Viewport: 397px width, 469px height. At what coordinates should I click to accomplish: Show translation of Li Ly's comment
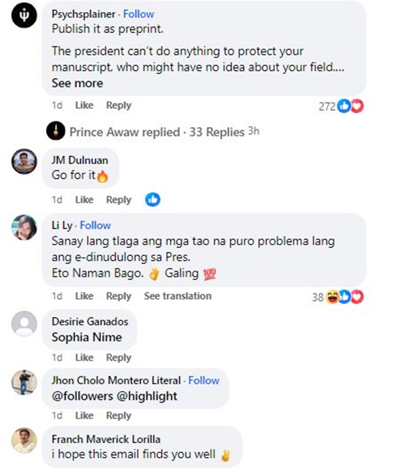pyautogui.click(x=177, y=296)
